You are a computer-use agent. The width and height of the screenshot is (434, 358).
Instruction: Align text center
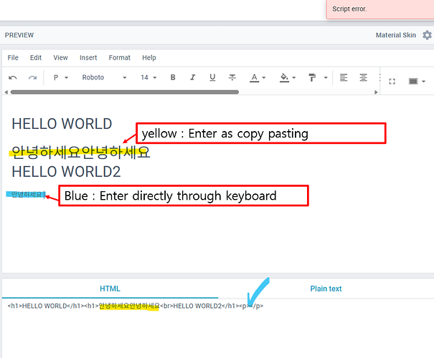pos(364,77)
